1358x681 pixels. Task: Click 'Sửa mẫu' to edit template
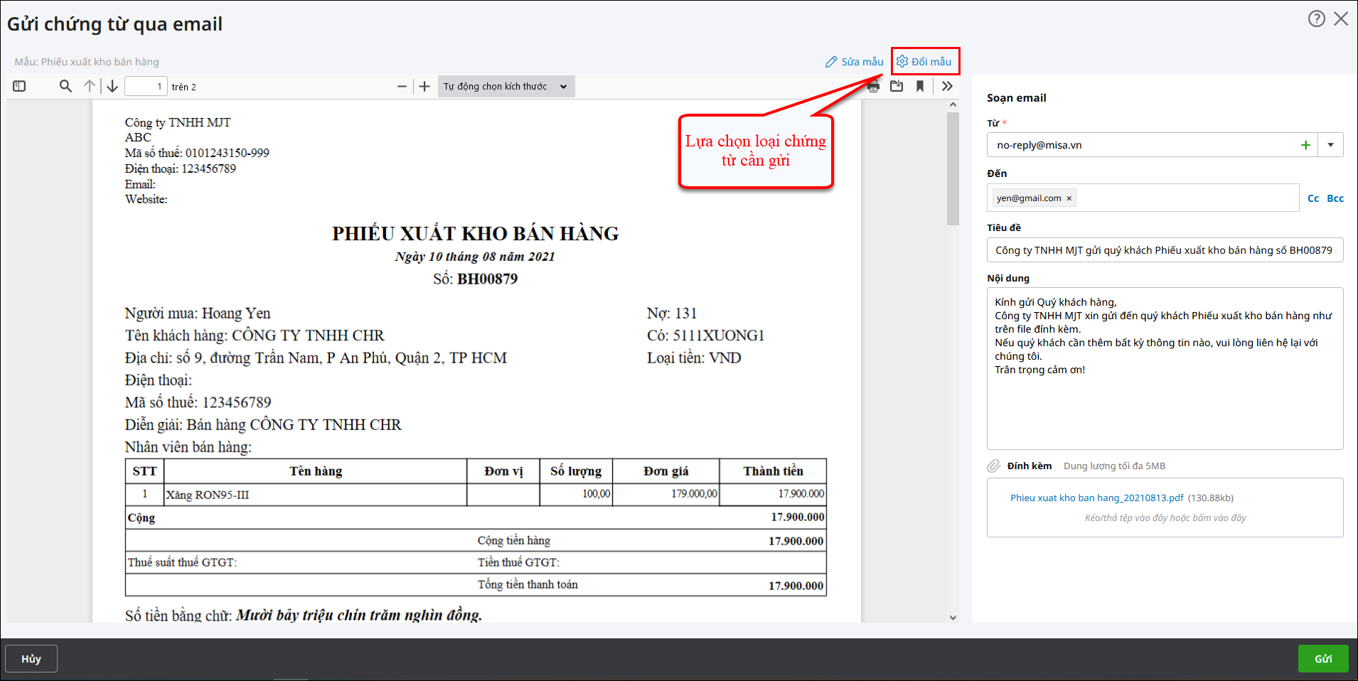coord(854,62)
